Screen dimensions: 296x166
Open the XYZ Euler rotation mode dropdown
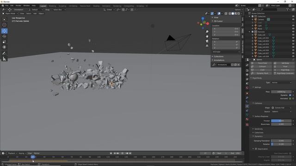click(226, 52)
